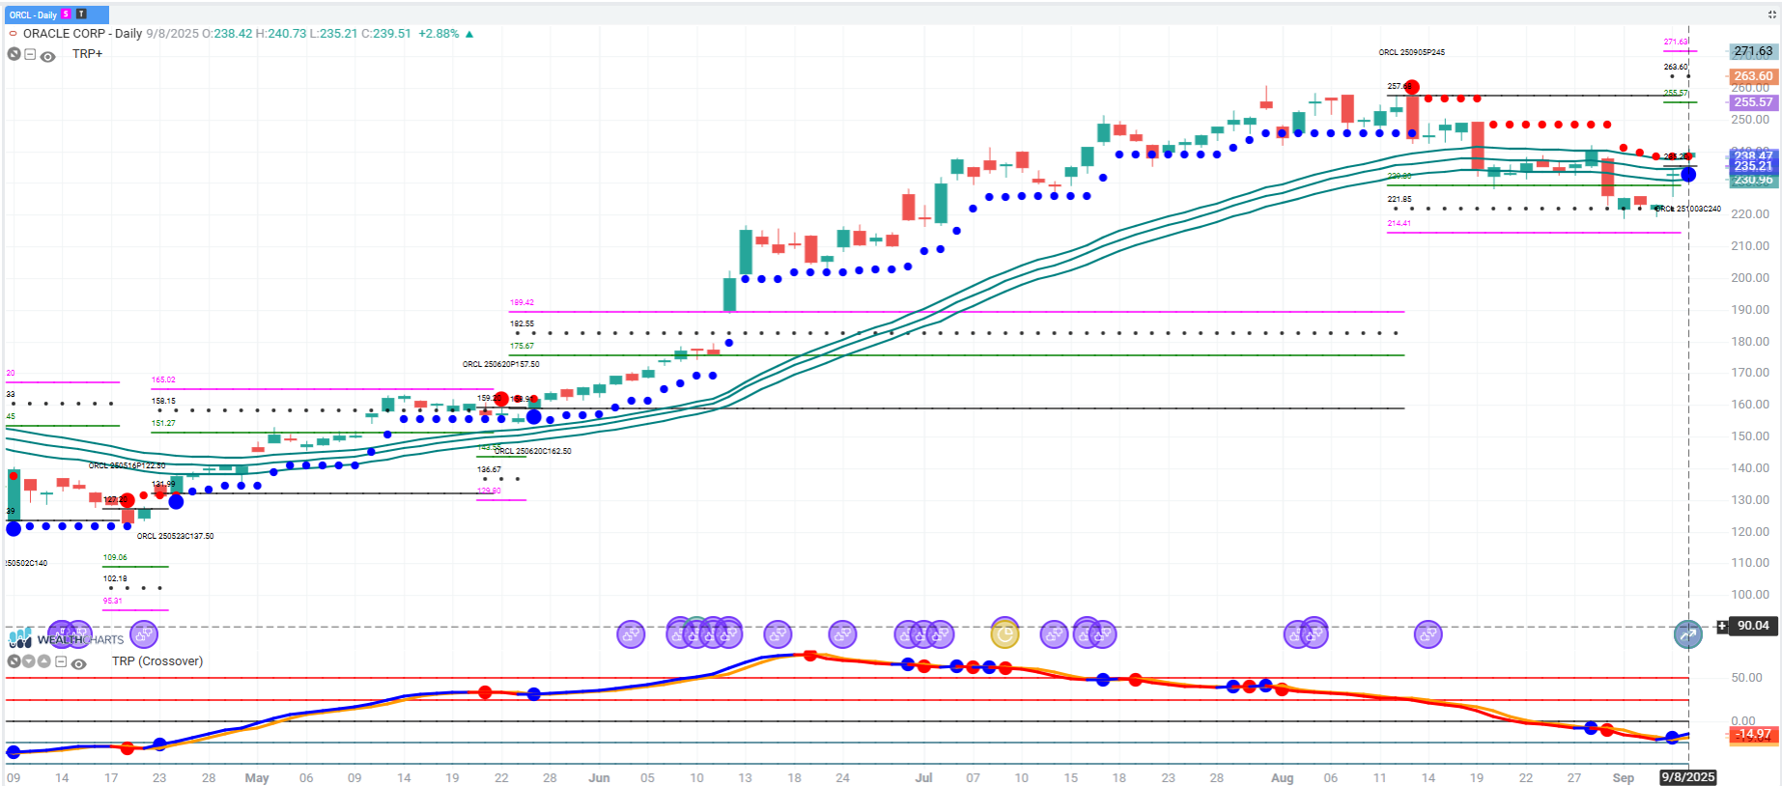1782x786 pixels.
Task: Click the magenta S badge on ORCL tab
Action: [x=66, y=14]
